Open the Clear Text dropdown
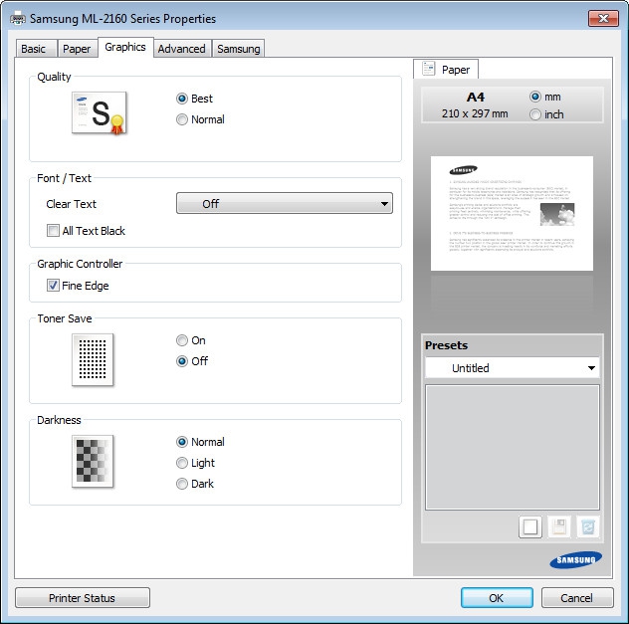 click(285, 203)
